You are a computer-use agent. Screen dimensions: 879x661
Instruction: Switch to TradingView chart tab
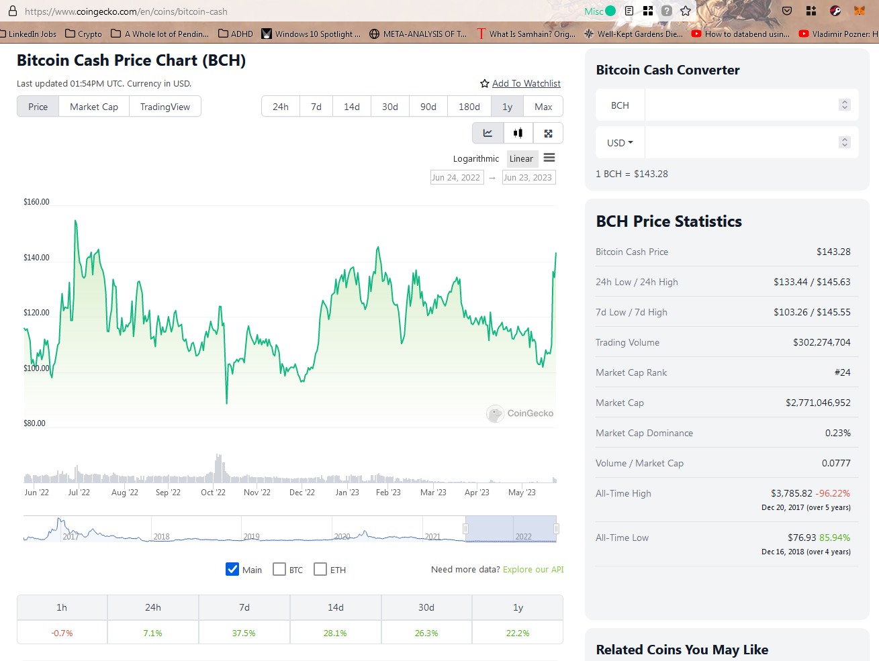click(x=165, y=107)
